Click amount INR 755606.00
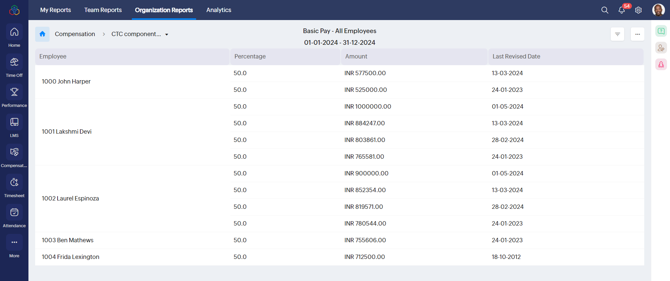Image resolution: width=670 pixels, height=281 pixels. (x=365, y=240)
